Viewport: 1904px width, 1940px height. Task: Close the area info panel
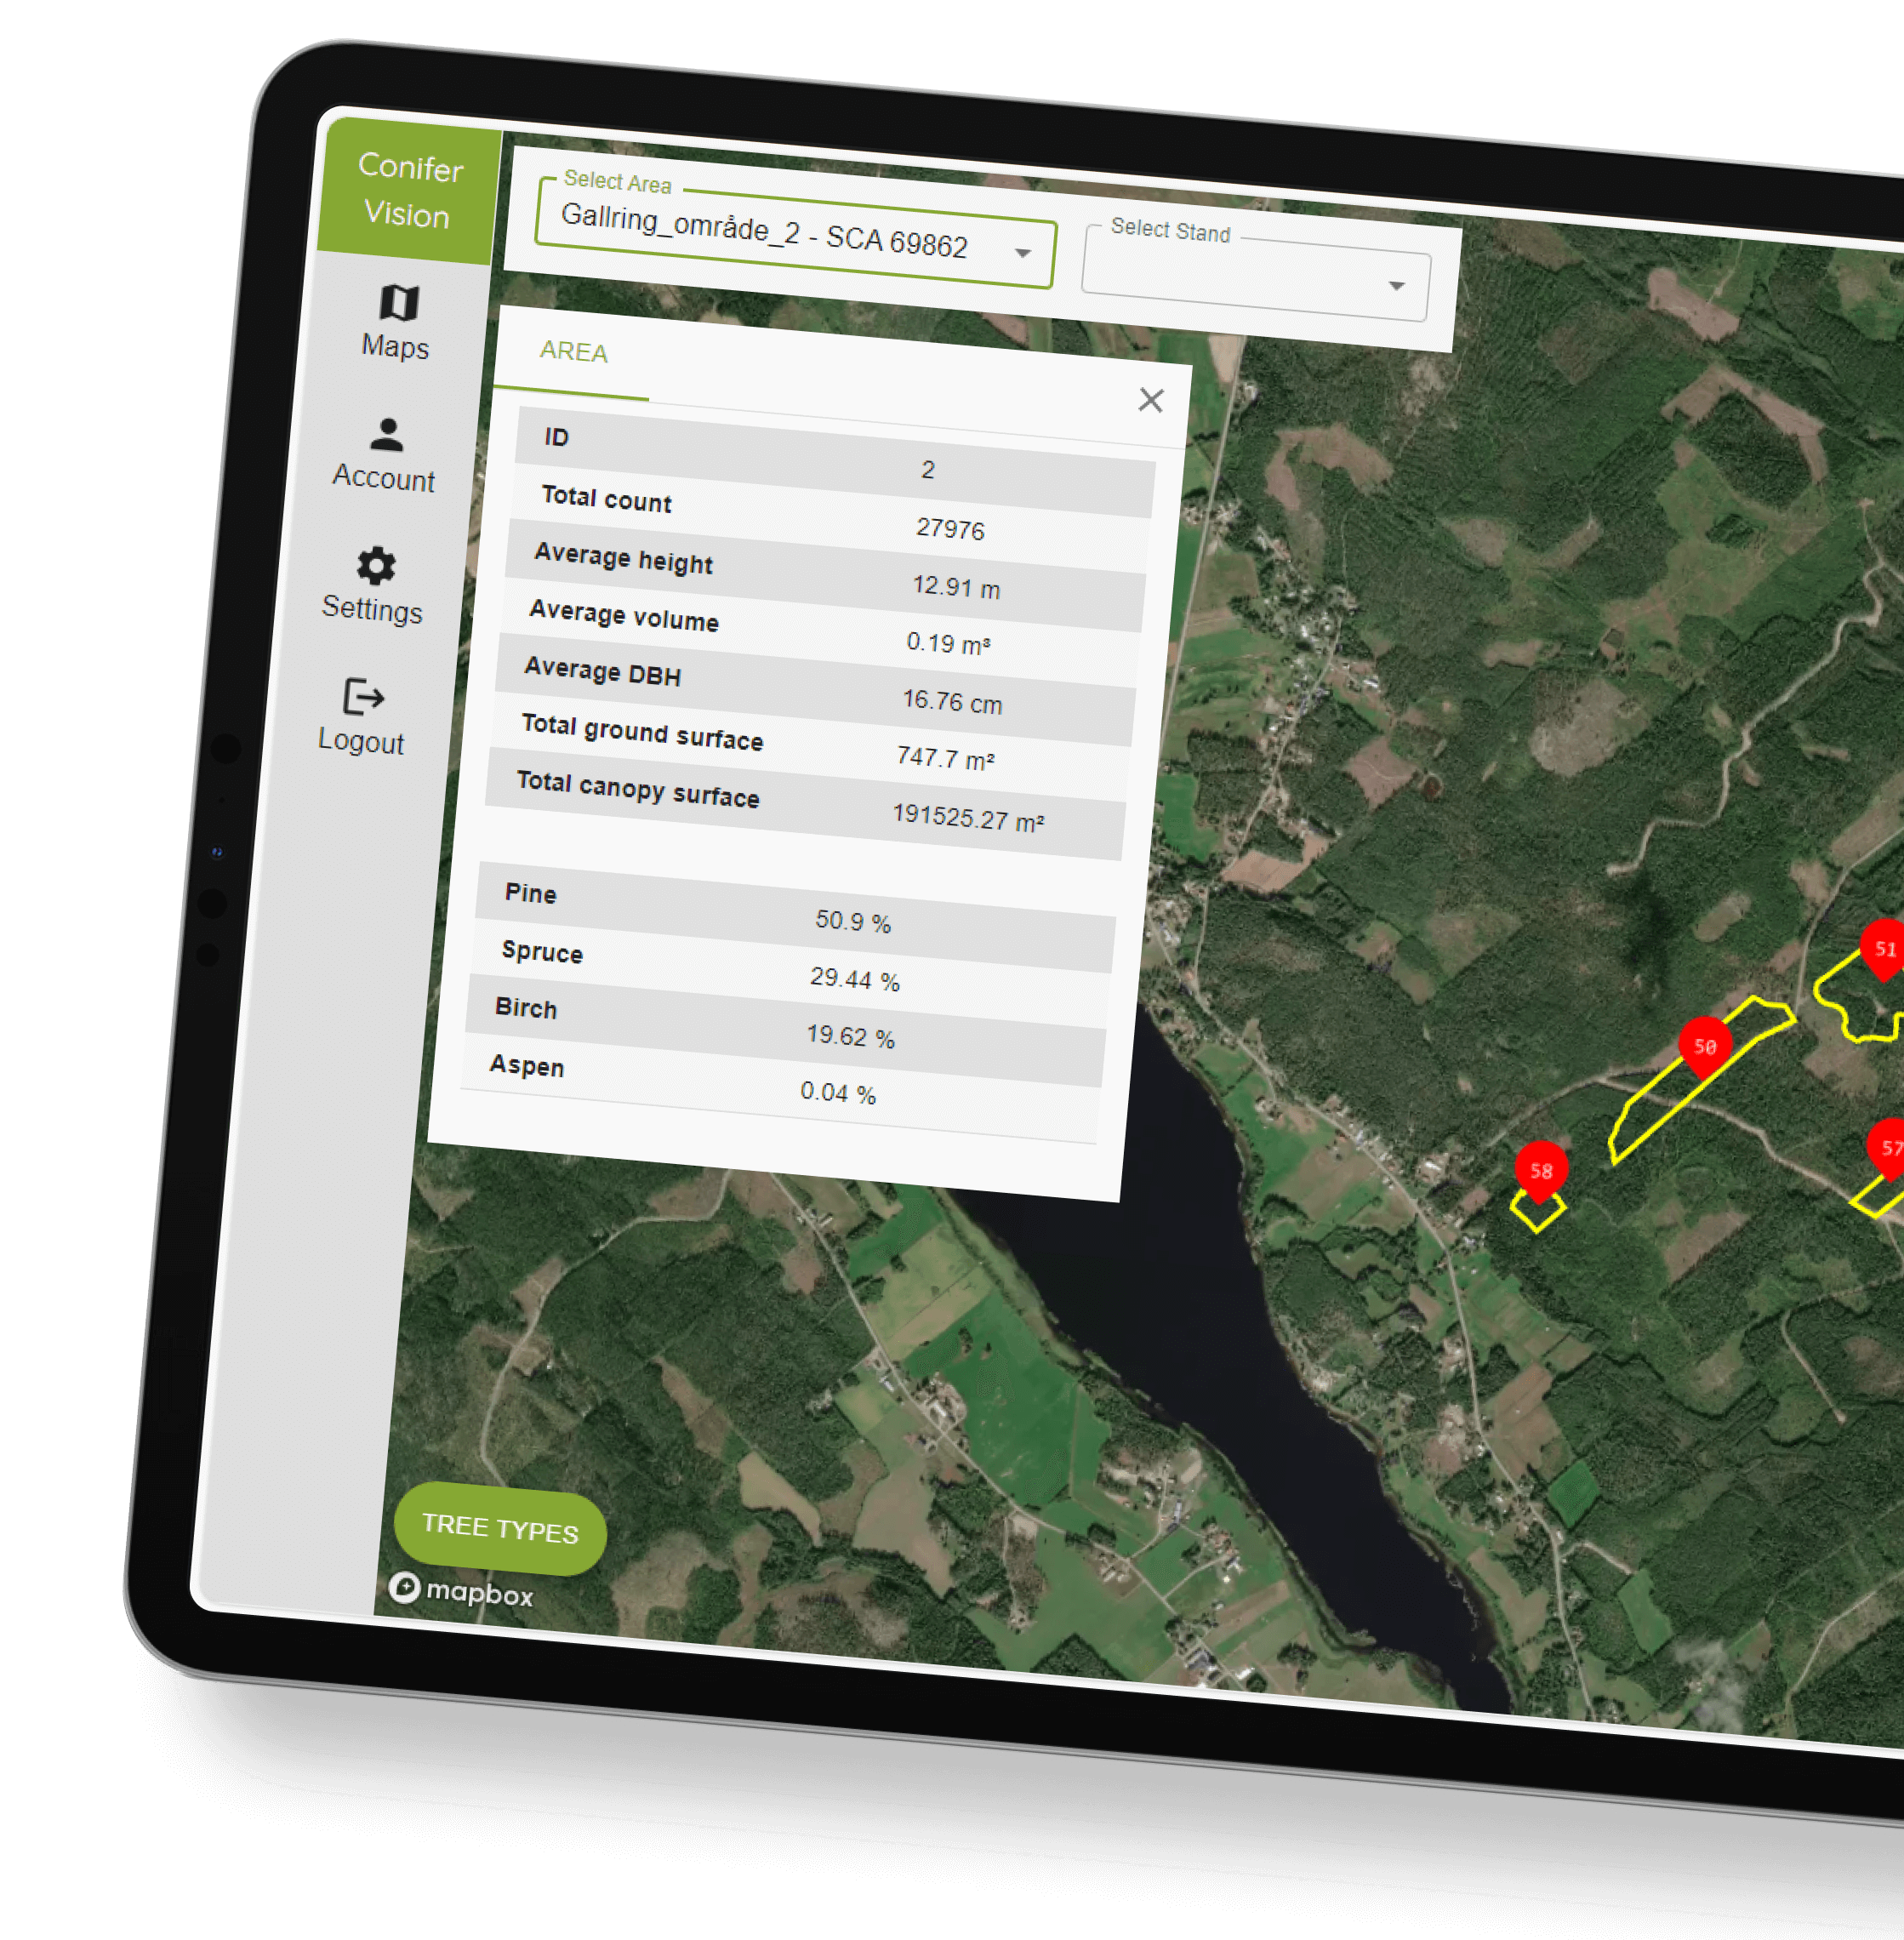tap(1151, 400)
